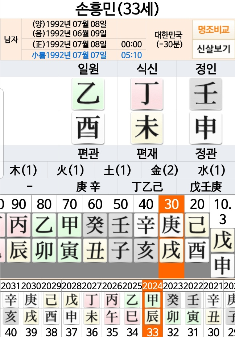Tap the 亥 branch tile in the 40 daewoon
Viewport: 235px width, 337px height.
coord(146,250)
